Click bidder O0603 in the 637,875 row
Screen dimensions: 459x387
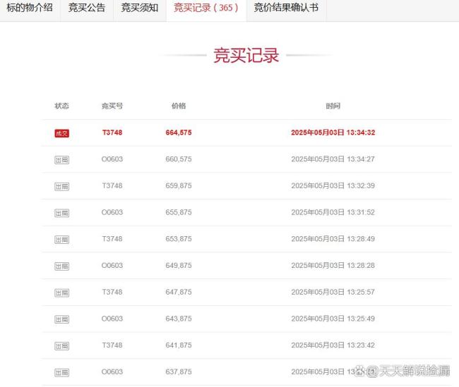coord(112,372)
